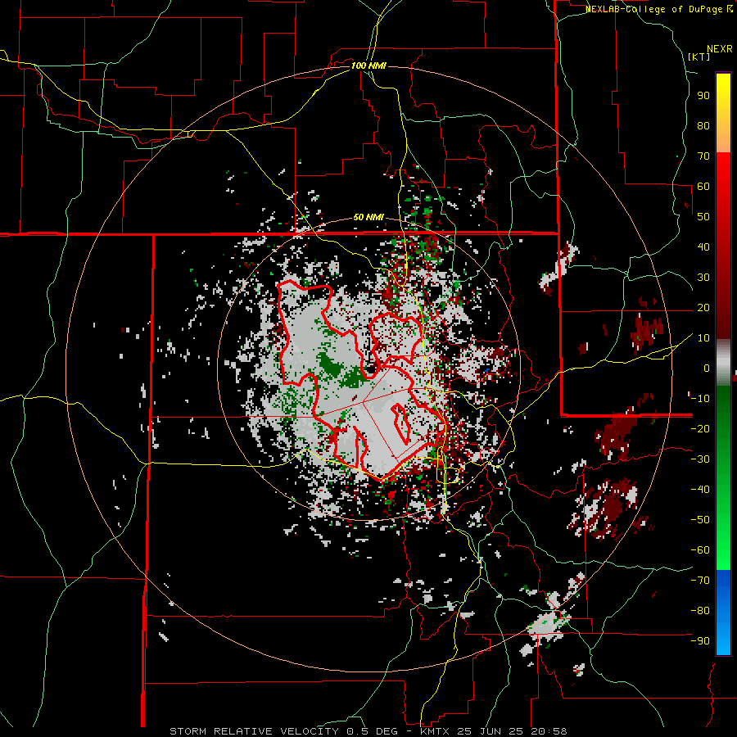Click the -90 value on velocity scale
The image size is (737, 737).
point(700,641)
